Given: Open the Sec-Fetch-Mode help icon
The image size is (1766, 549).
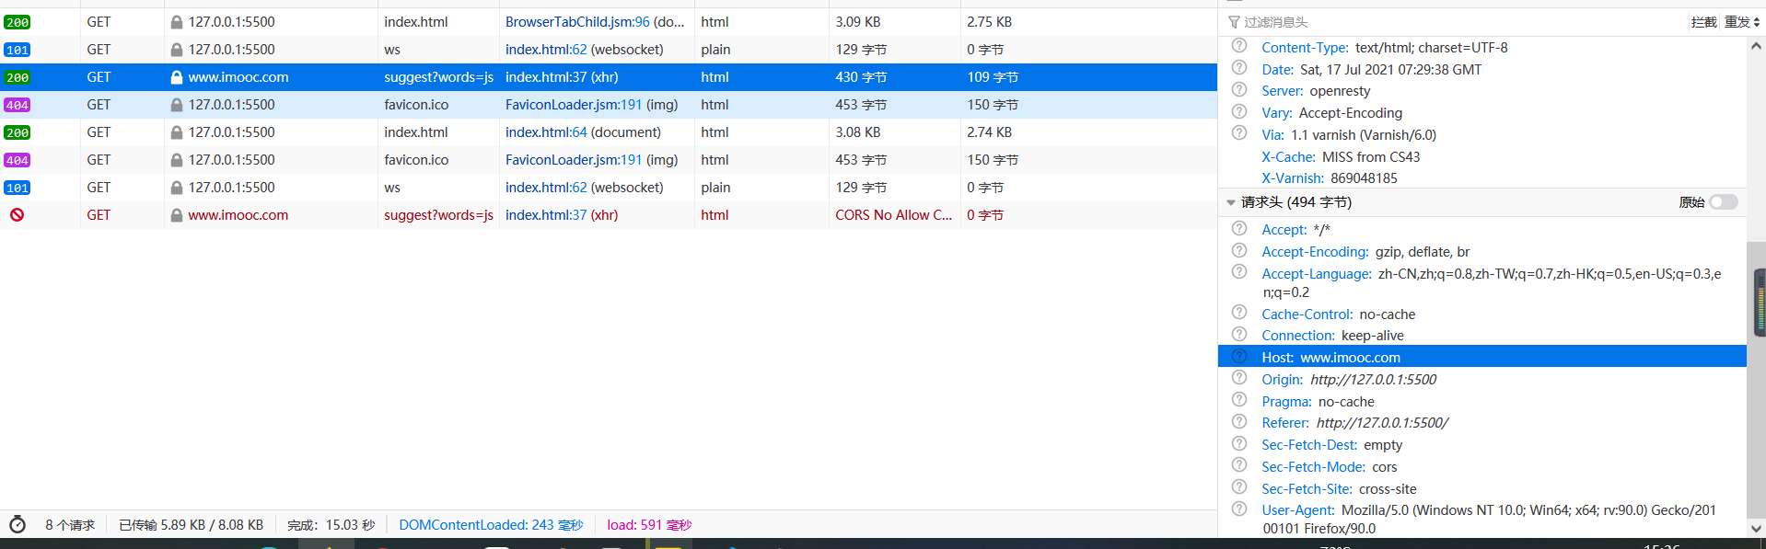Looking at the screenshot, I should tap(1239, 465).
